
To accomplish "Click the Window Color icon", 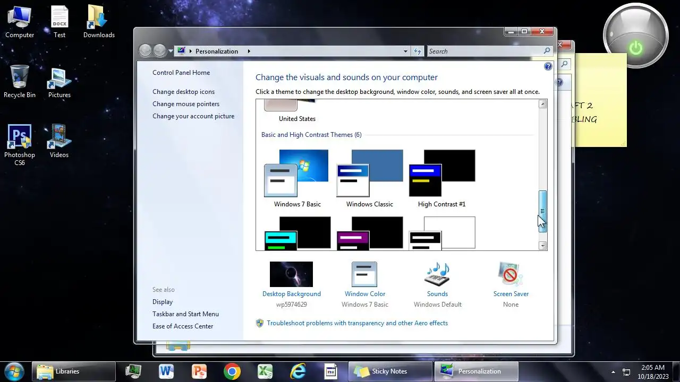I will [364, 274].
